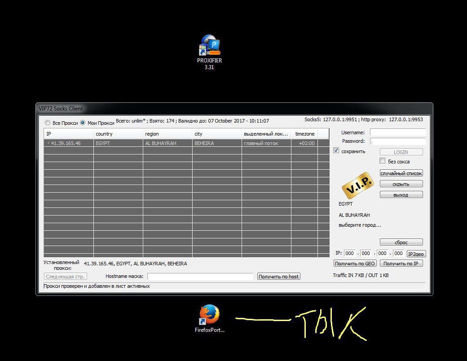This screenshot has height=361, width=467.
Task: Toggle the 'сохранить' checkbox
Action: [336, 151]
